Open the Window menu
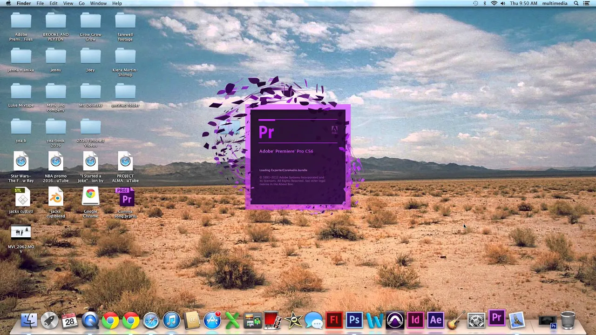 [x=98, y=3]
